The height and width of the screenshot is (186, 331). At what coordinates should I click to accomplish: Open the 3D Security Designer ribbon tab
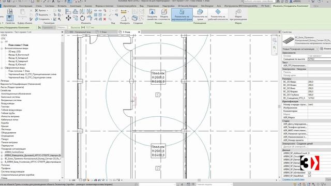(188, 6)
